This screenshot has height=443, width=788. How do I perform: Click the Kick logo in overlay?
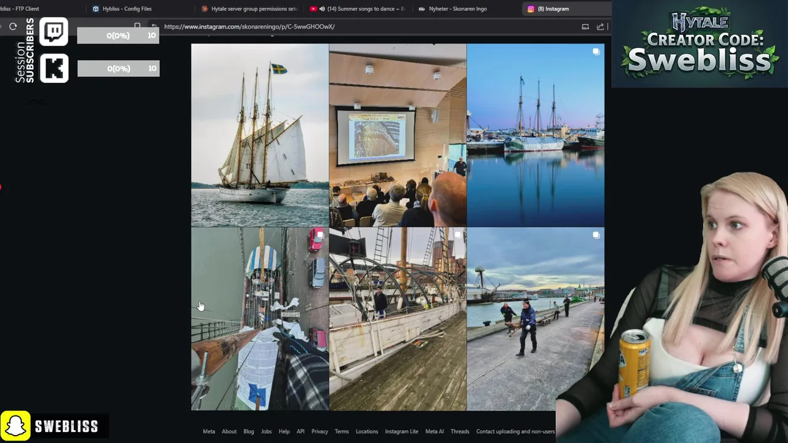tap(54, 68)
